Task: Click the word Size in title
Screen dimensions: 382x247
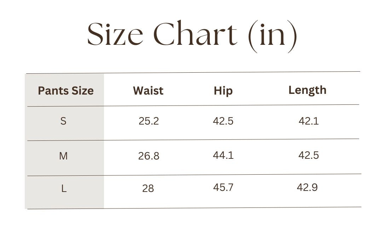Action: click(115, 34)
